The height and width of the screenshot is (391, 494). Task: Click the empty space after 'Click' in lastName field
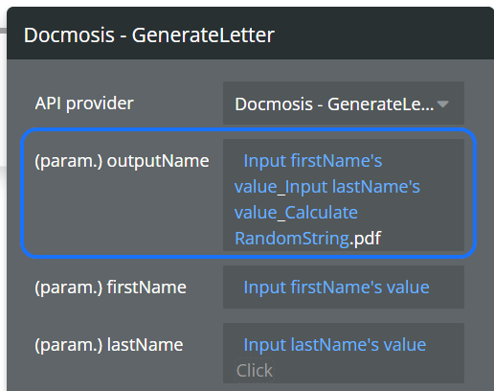click(367, 371)
